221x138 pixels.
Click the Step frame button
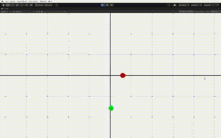coord(112,5)
